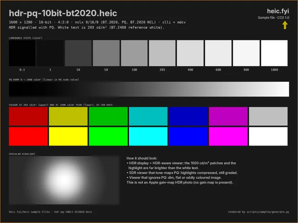
Task: Click the 'HDR display + HDR-aware viewer' bullet
Action: pyautogui.click(x=181, y=165)
